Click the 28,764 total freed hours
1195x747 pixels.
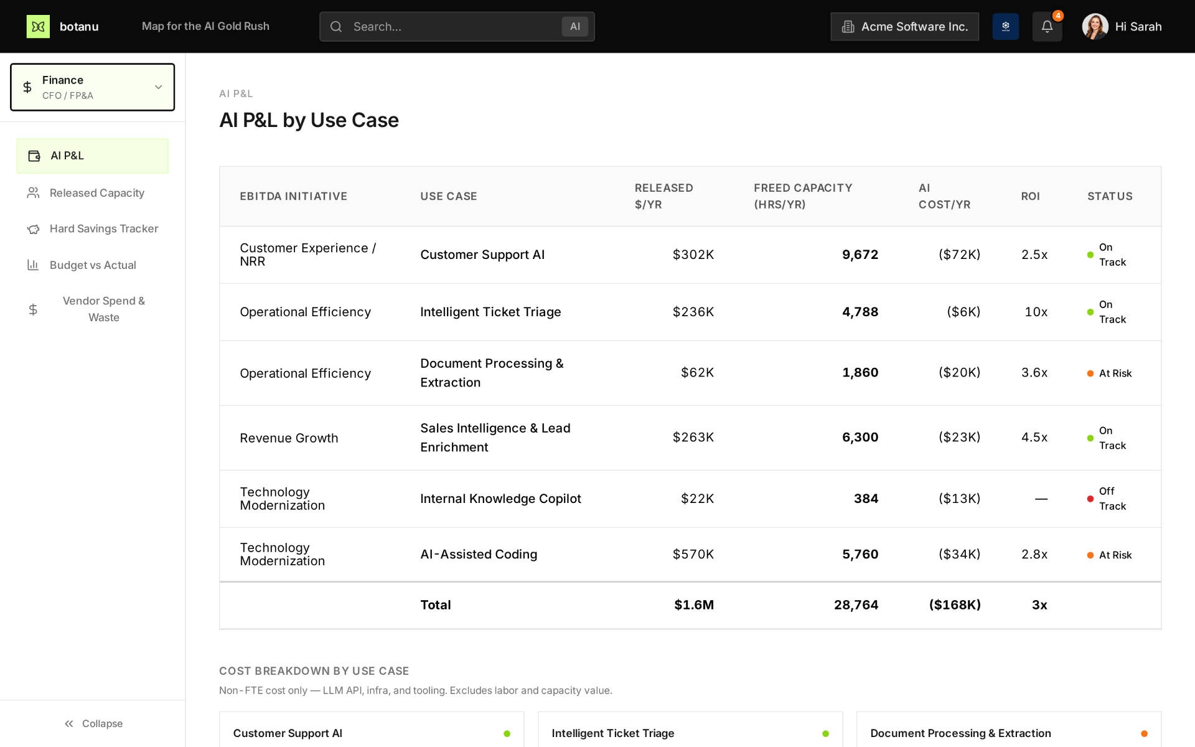click(x=856, y=605)
